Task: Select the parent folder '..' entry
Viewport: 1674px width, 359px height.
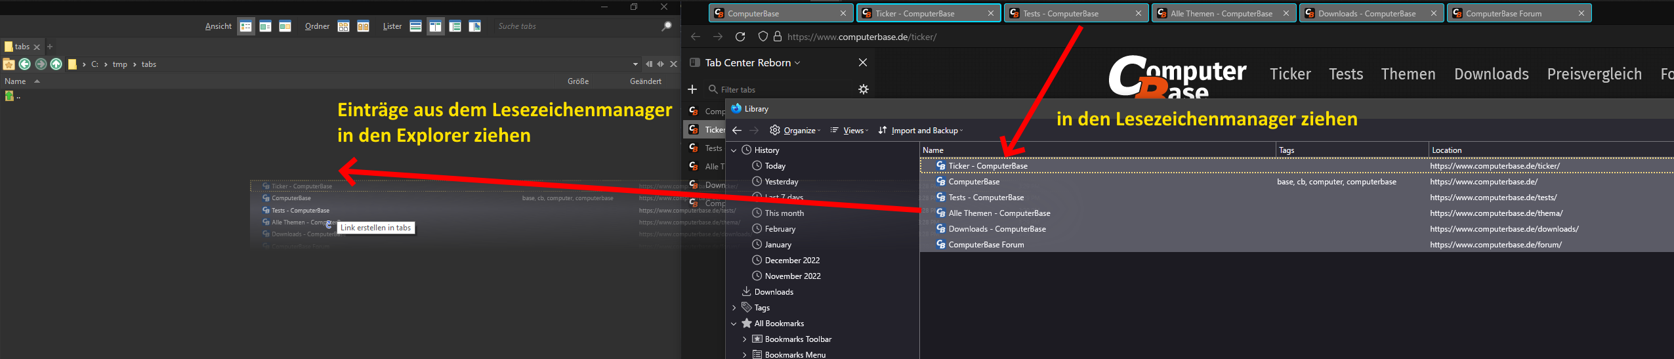Action: point(13,96)
